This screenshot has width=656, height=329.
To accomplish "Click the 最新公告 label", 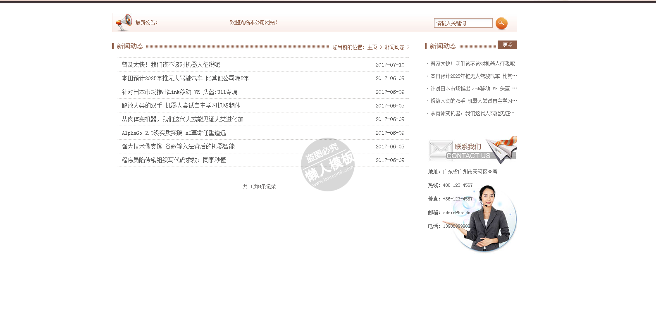I will [146, 22].
